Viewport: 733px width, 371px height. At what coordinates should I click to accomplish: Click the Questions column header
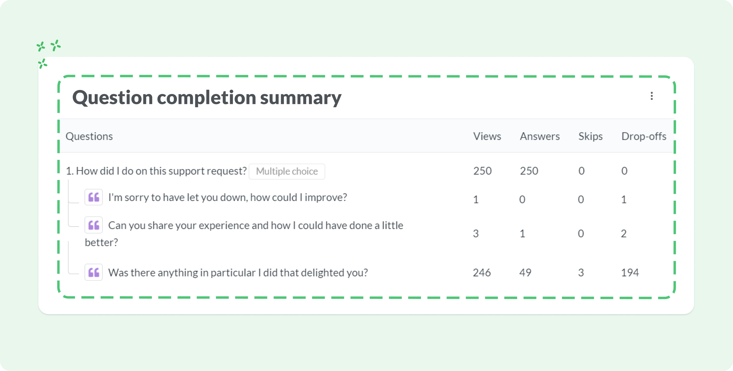(89, 136)
